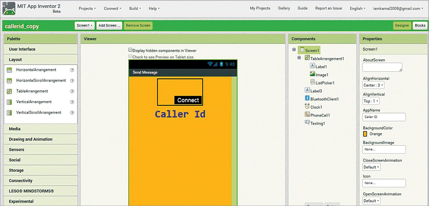Click the BluetoothClient1 component icon
Viewport: 429px width, 206px height.
pyautogui.click(x=307, y=99)
